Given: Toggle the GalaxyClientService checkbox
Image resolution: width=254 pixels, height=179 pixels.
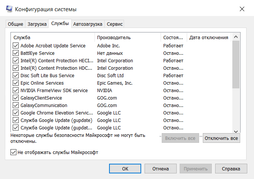Looking at the screenshot, I should (16, 98).
